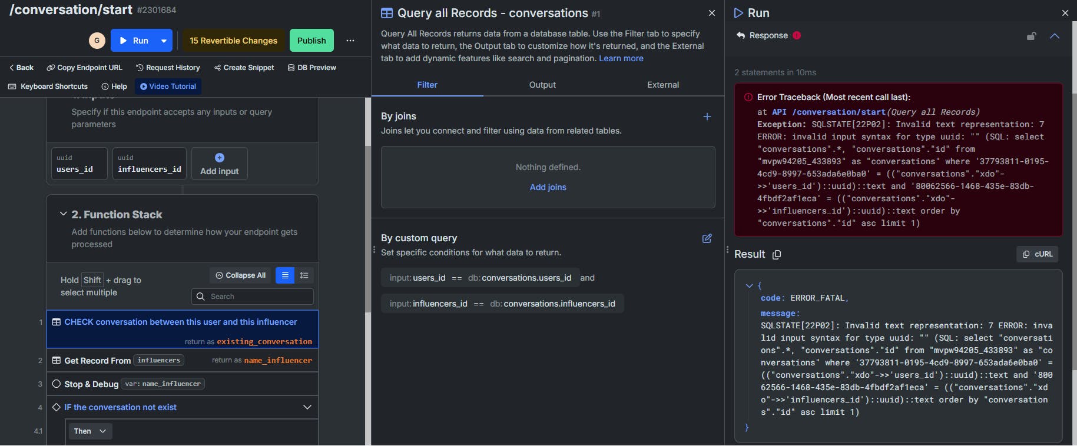Open the Video Tutorial
The image size is (1077, 446).
click(x=168, y=86)
